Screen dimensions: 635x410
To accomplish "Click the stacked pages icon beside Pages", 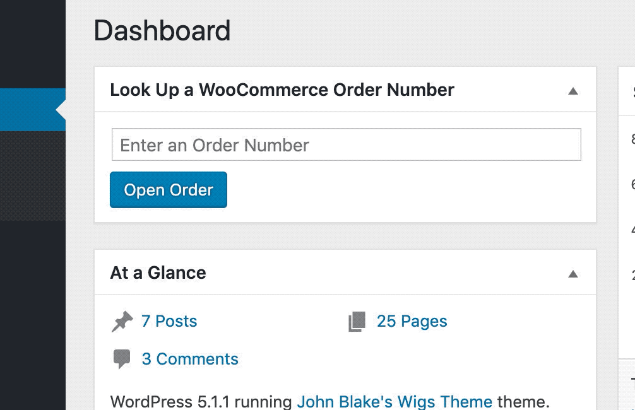I will [357, 322].
